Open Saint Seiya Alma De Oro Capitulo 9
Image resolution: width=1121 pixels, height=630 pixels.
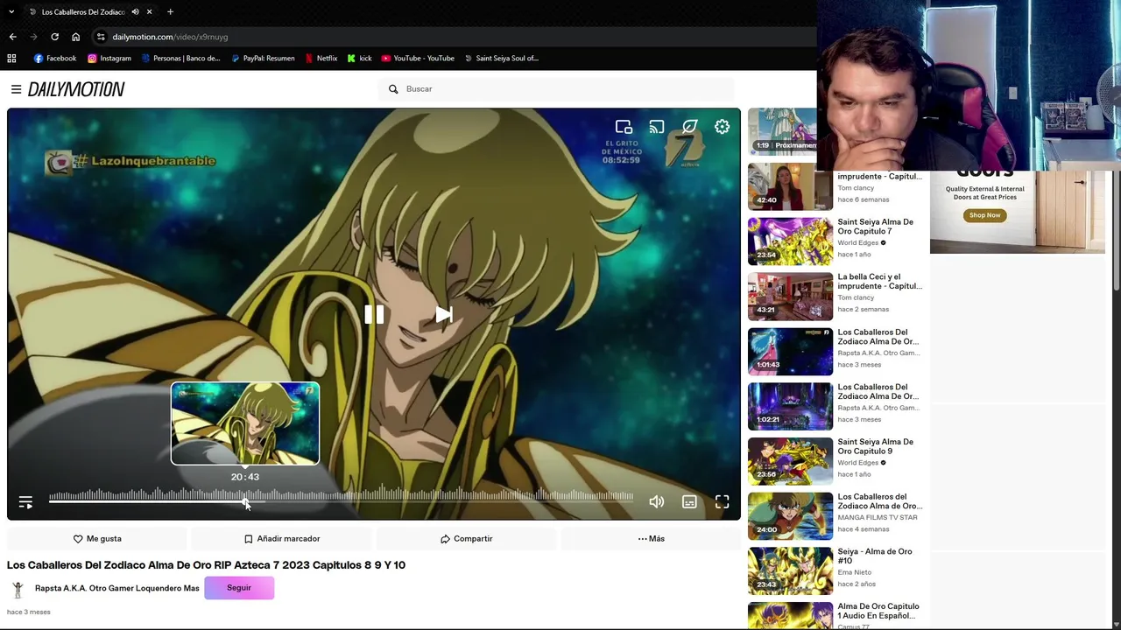click(875, 446)
